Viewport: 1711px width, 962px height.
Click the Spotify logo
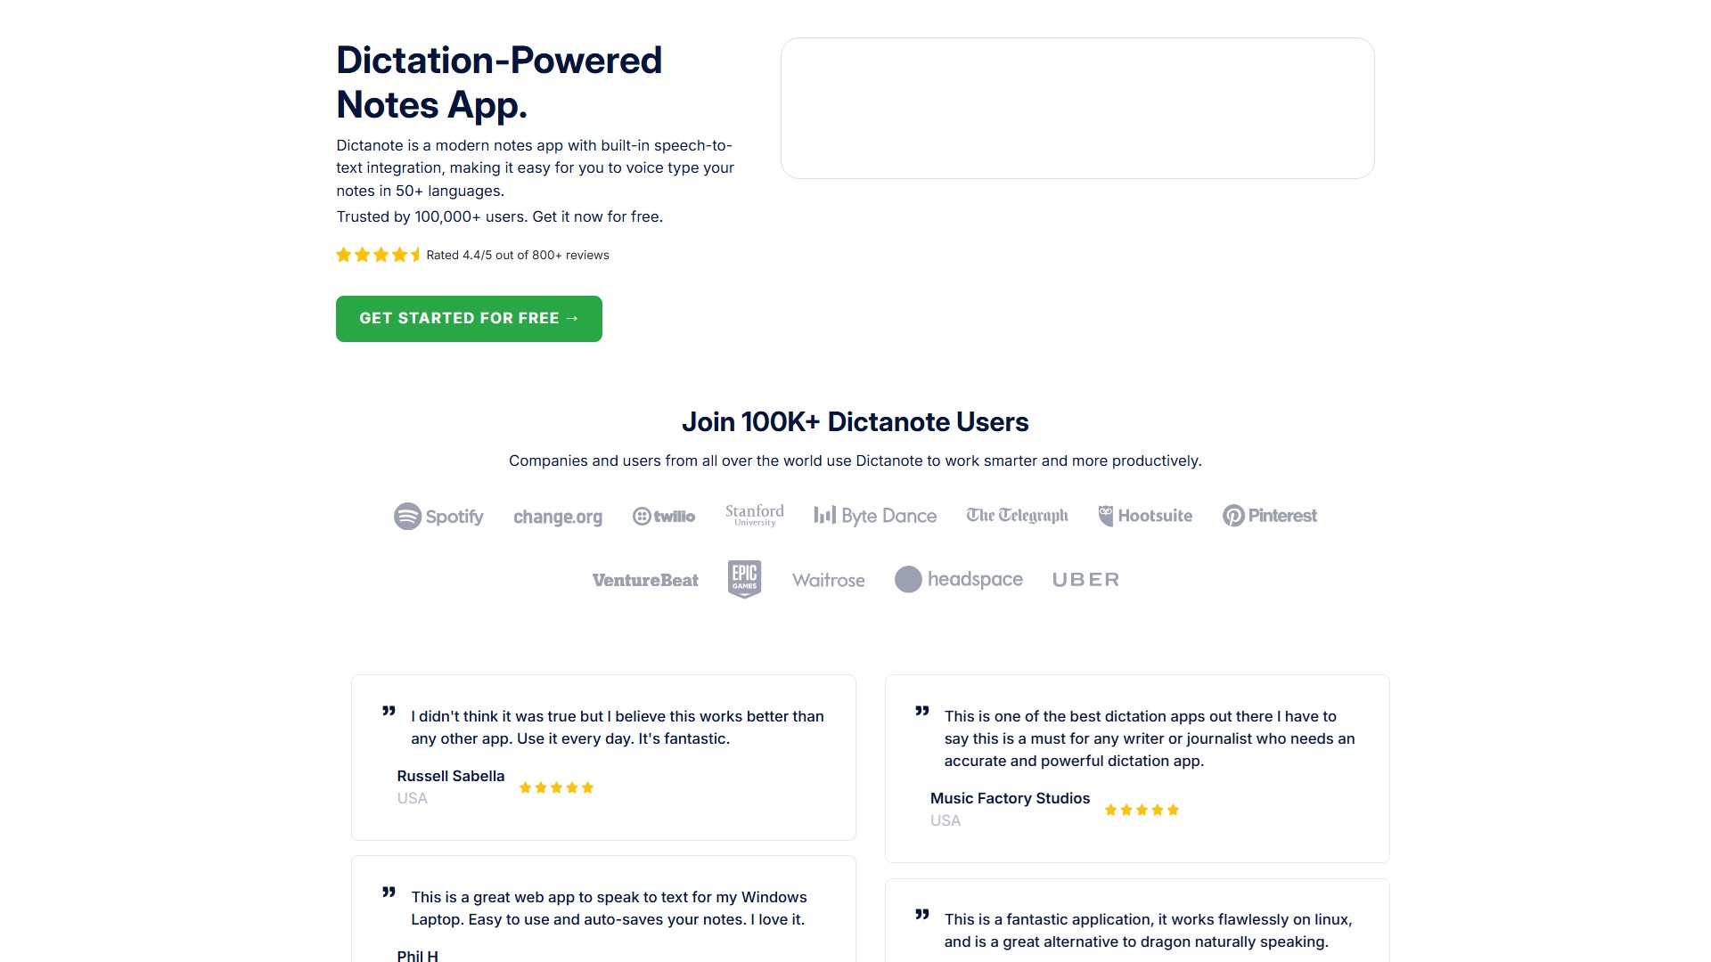coord(438,517)
